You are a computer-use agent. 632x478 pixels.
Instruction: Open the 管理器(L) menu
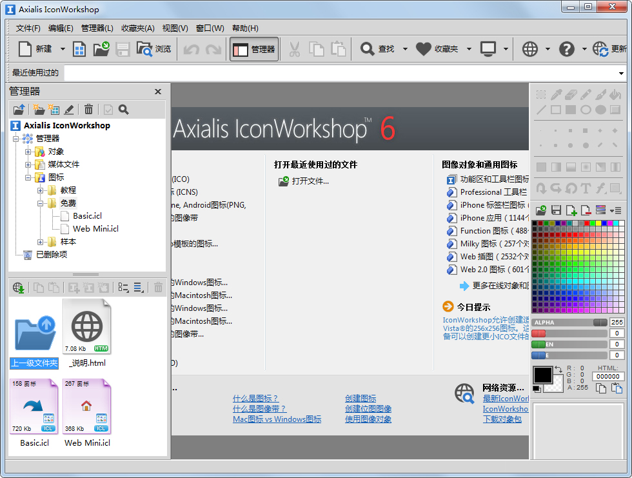pyautogui.click(x=97, y=28)
